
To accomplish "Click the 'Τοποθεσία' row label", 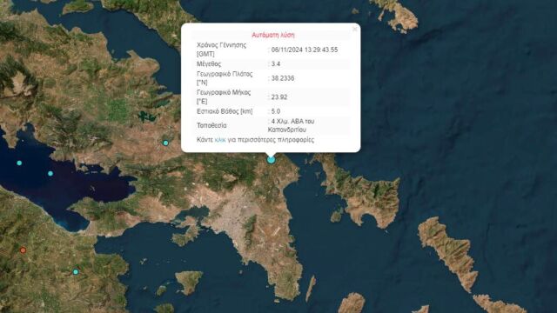I will pyautogui.click(x=211, y=125).
